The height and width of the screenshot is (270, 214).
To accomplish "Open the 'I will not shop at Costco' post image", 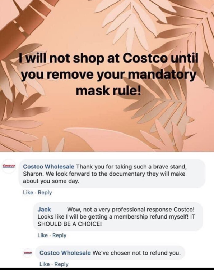I will click(107, 76).
